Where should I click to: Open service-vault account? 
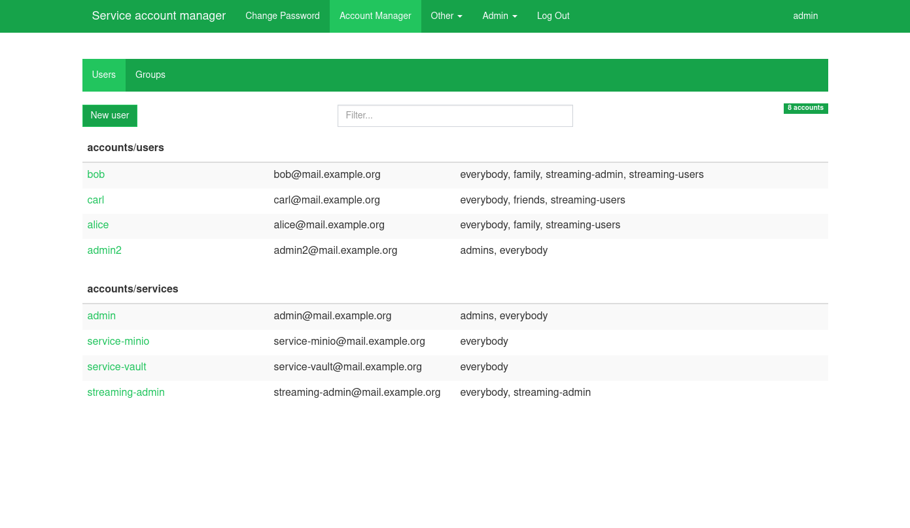117,367
